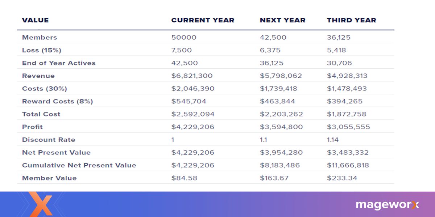This screenshot has height=217, width=435.
Task: Click the Net Present Value row label
Action: click(56, 153)
